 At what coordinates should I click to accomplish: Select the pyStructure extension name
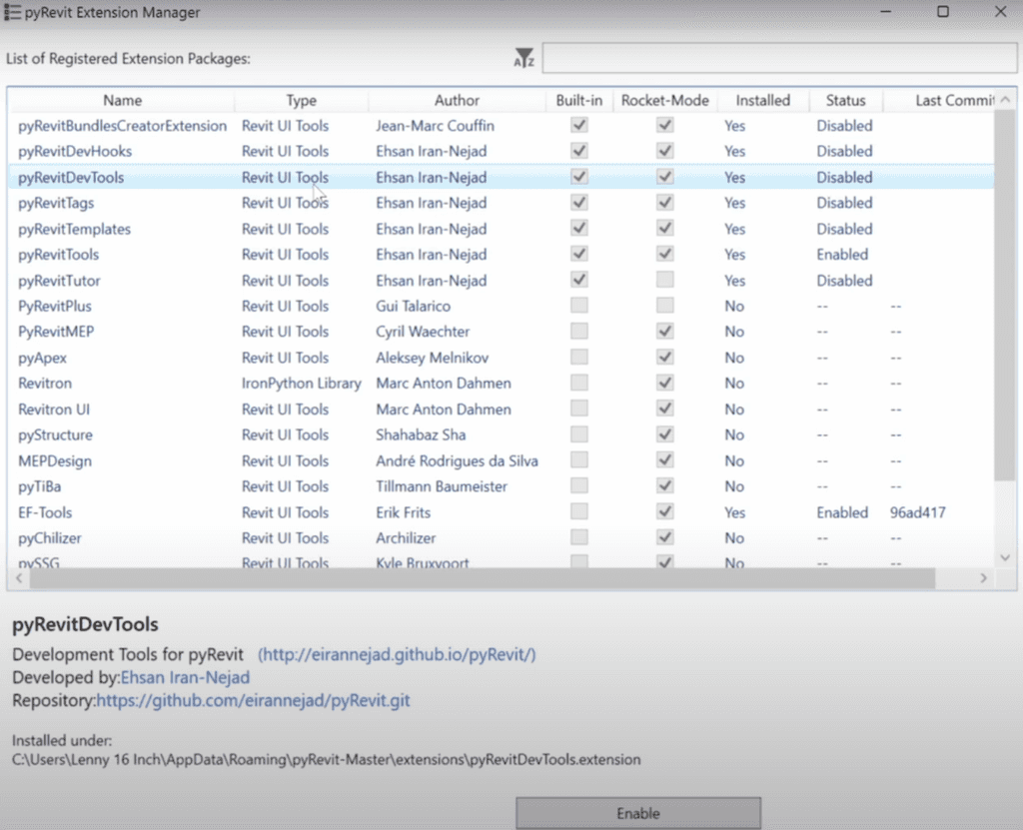(56, 434)
